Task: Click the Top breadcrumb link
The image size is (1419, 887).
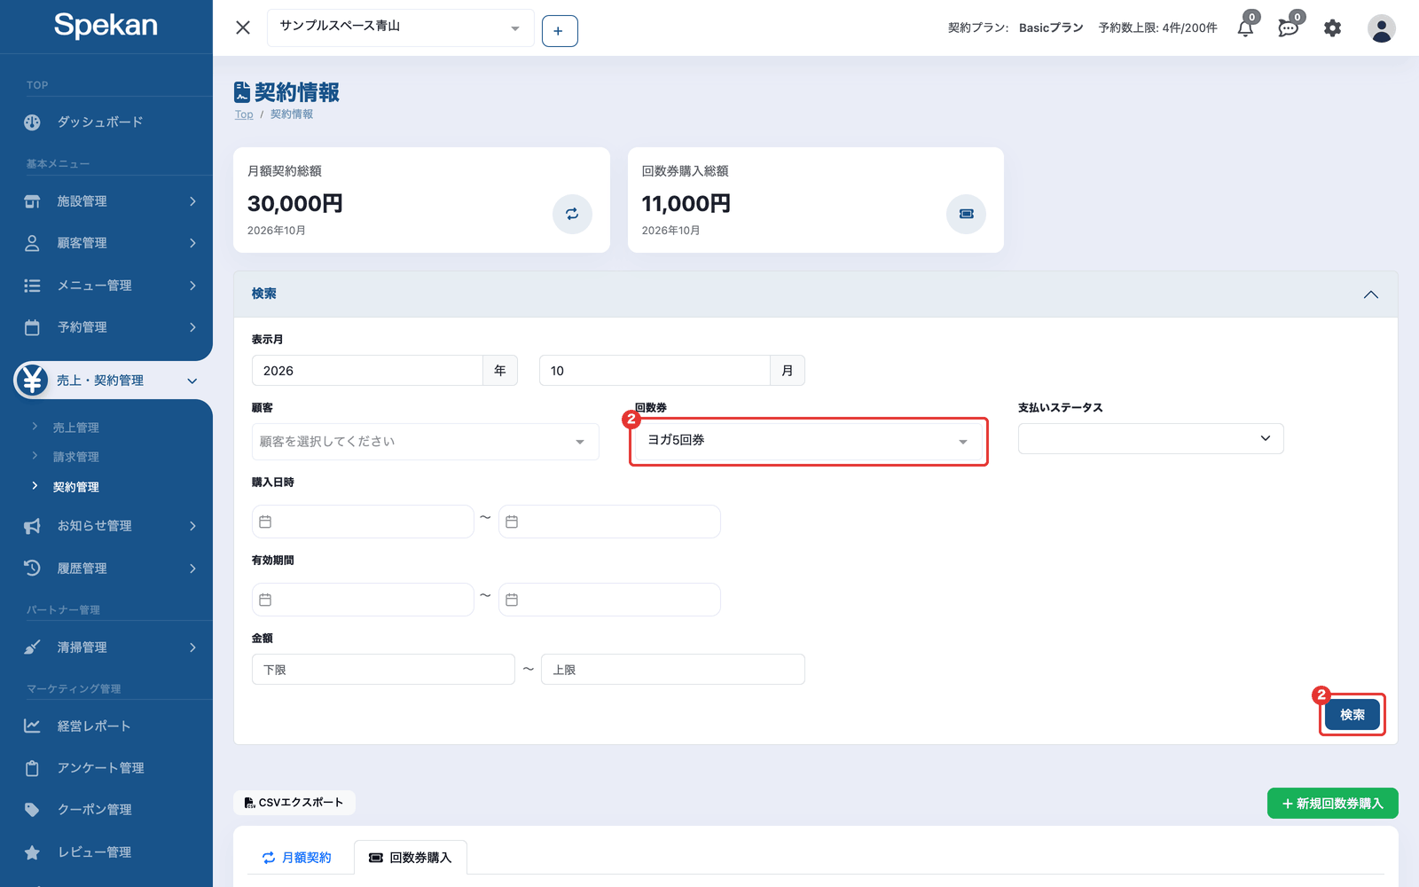Action: [244, 114]
